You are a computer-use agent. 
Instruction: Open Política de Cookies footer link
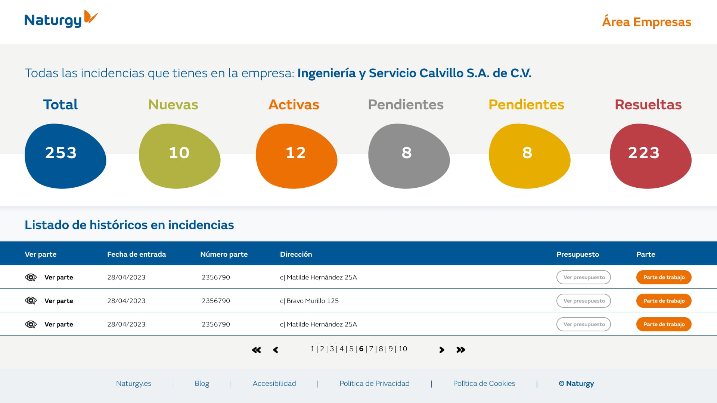pos(484,384)
